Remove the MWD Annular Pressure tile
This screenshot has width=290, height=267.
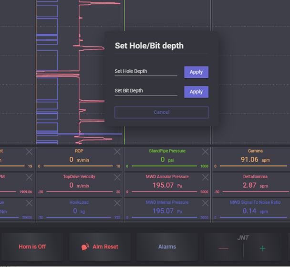click(206, 178)
